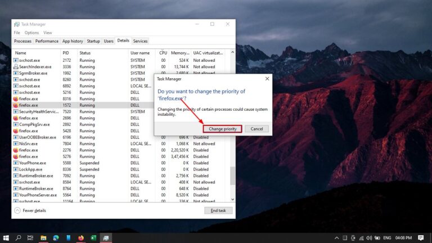Open Excel from the taskbar

coord(94,238)
